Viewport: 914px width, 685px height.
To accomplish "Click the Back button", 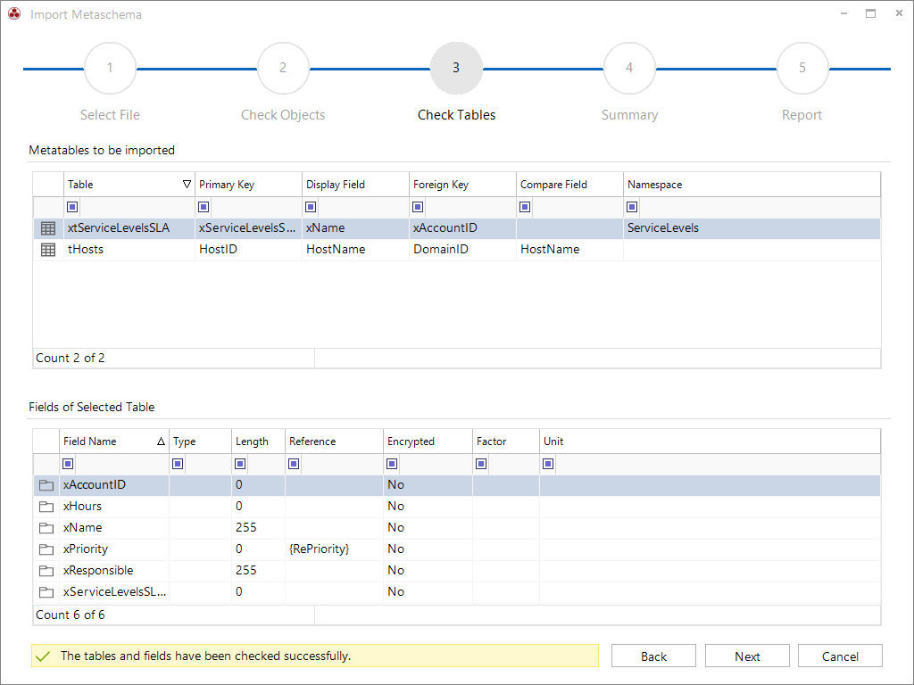I will [653, 656].
